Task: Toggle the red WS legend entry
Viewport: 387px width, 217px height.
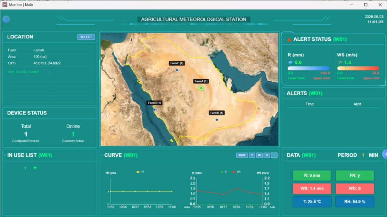Action: coord(236,172)
